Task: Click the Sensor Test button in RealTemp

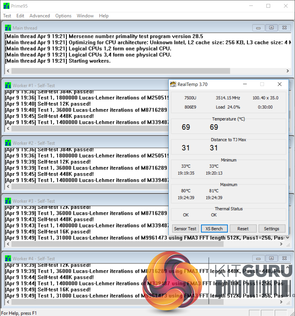Action: (185, 229)
